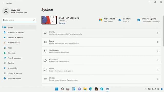This screenshot has height=92, width=164.
Task: Open Accounts section
Action: pos(19,53)
